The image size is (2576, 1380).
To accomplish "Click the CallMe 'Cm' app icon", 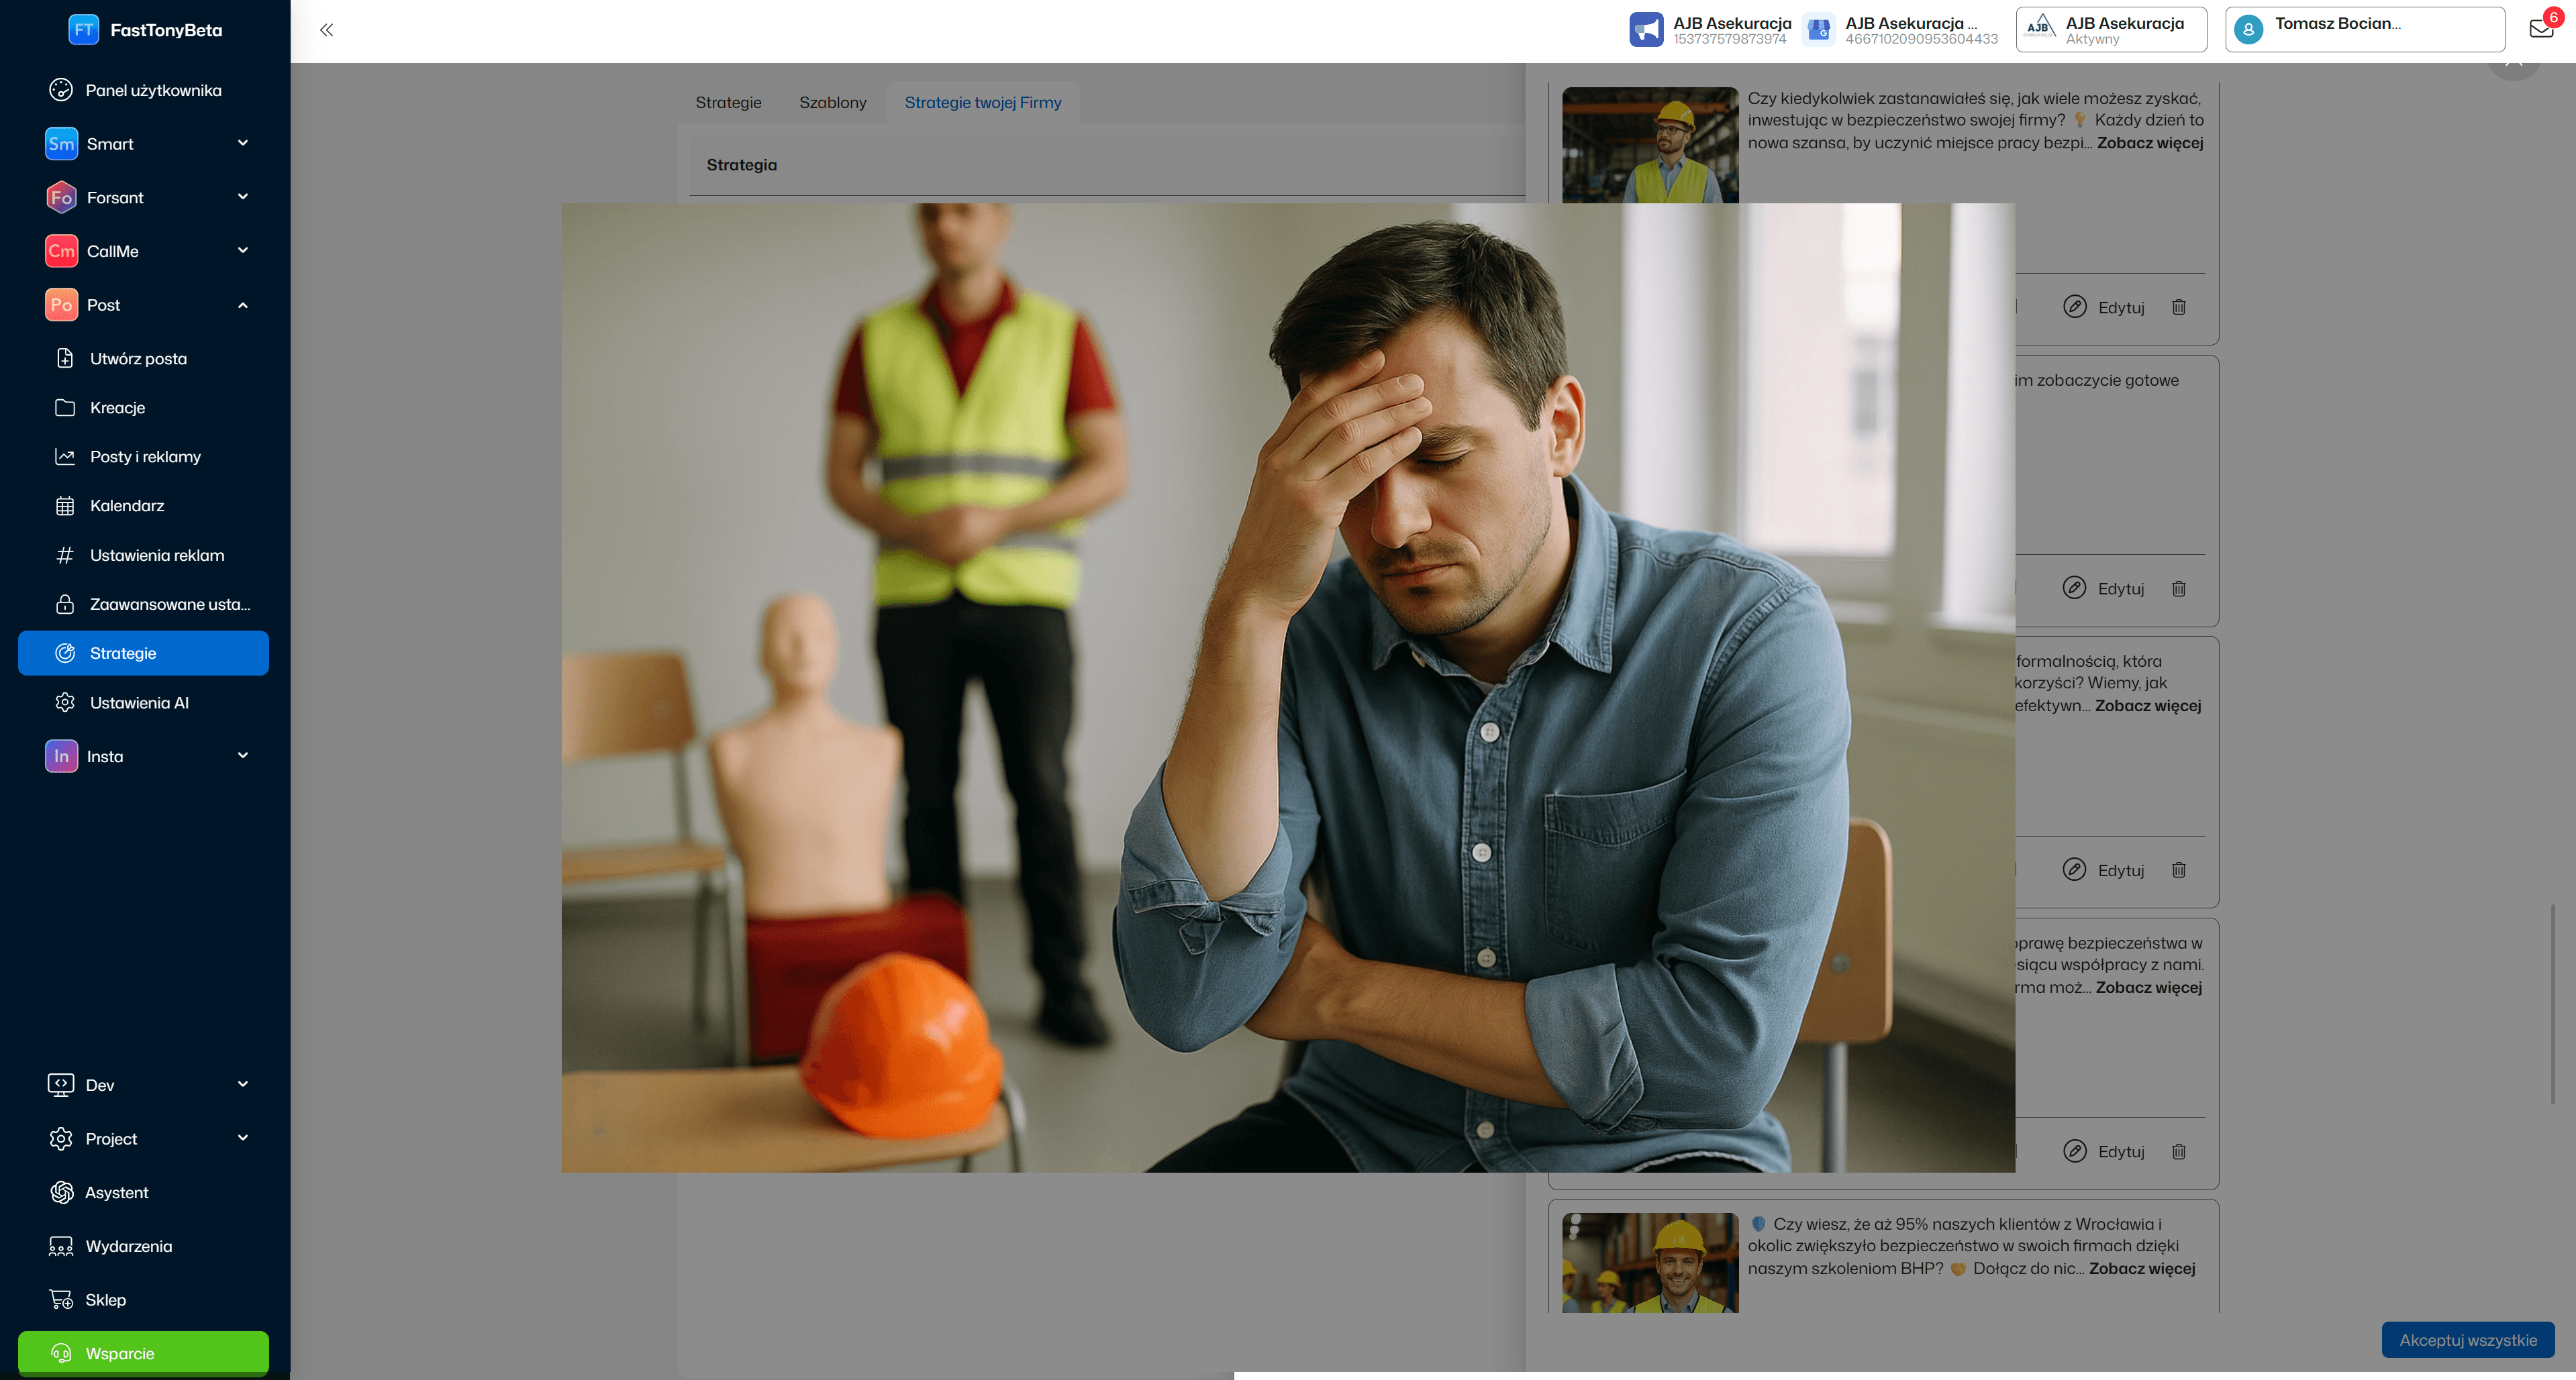I will [62, 251].
